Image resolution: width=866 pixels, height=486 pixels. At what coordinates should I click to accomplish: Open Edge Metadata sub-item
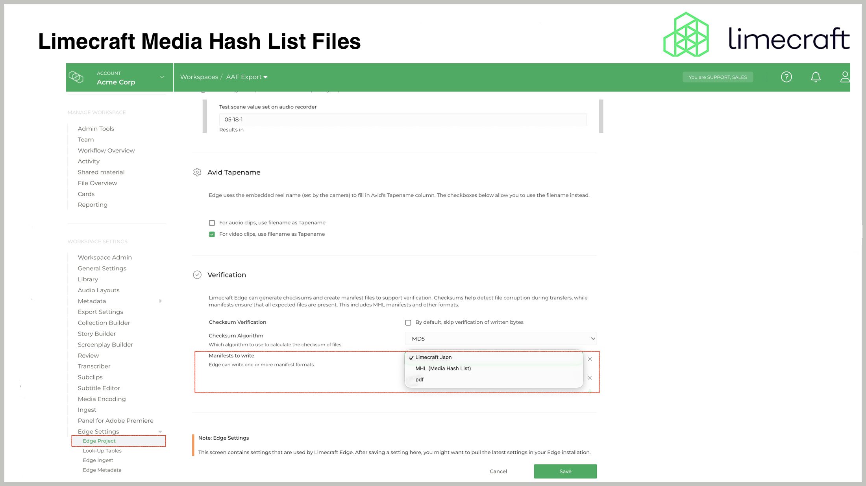click(x=102, y=470)
